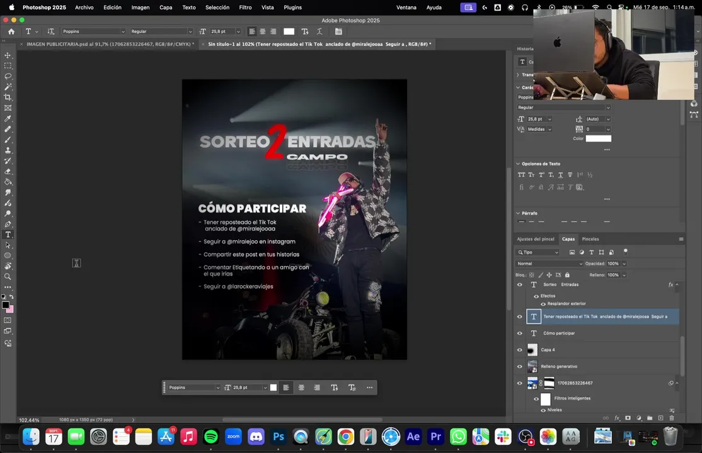The height and width of the screenshot is (453, 702).
Task: Select the Spot Healing Brush tool
Action: pyautogui.click(x=8, y=129)
